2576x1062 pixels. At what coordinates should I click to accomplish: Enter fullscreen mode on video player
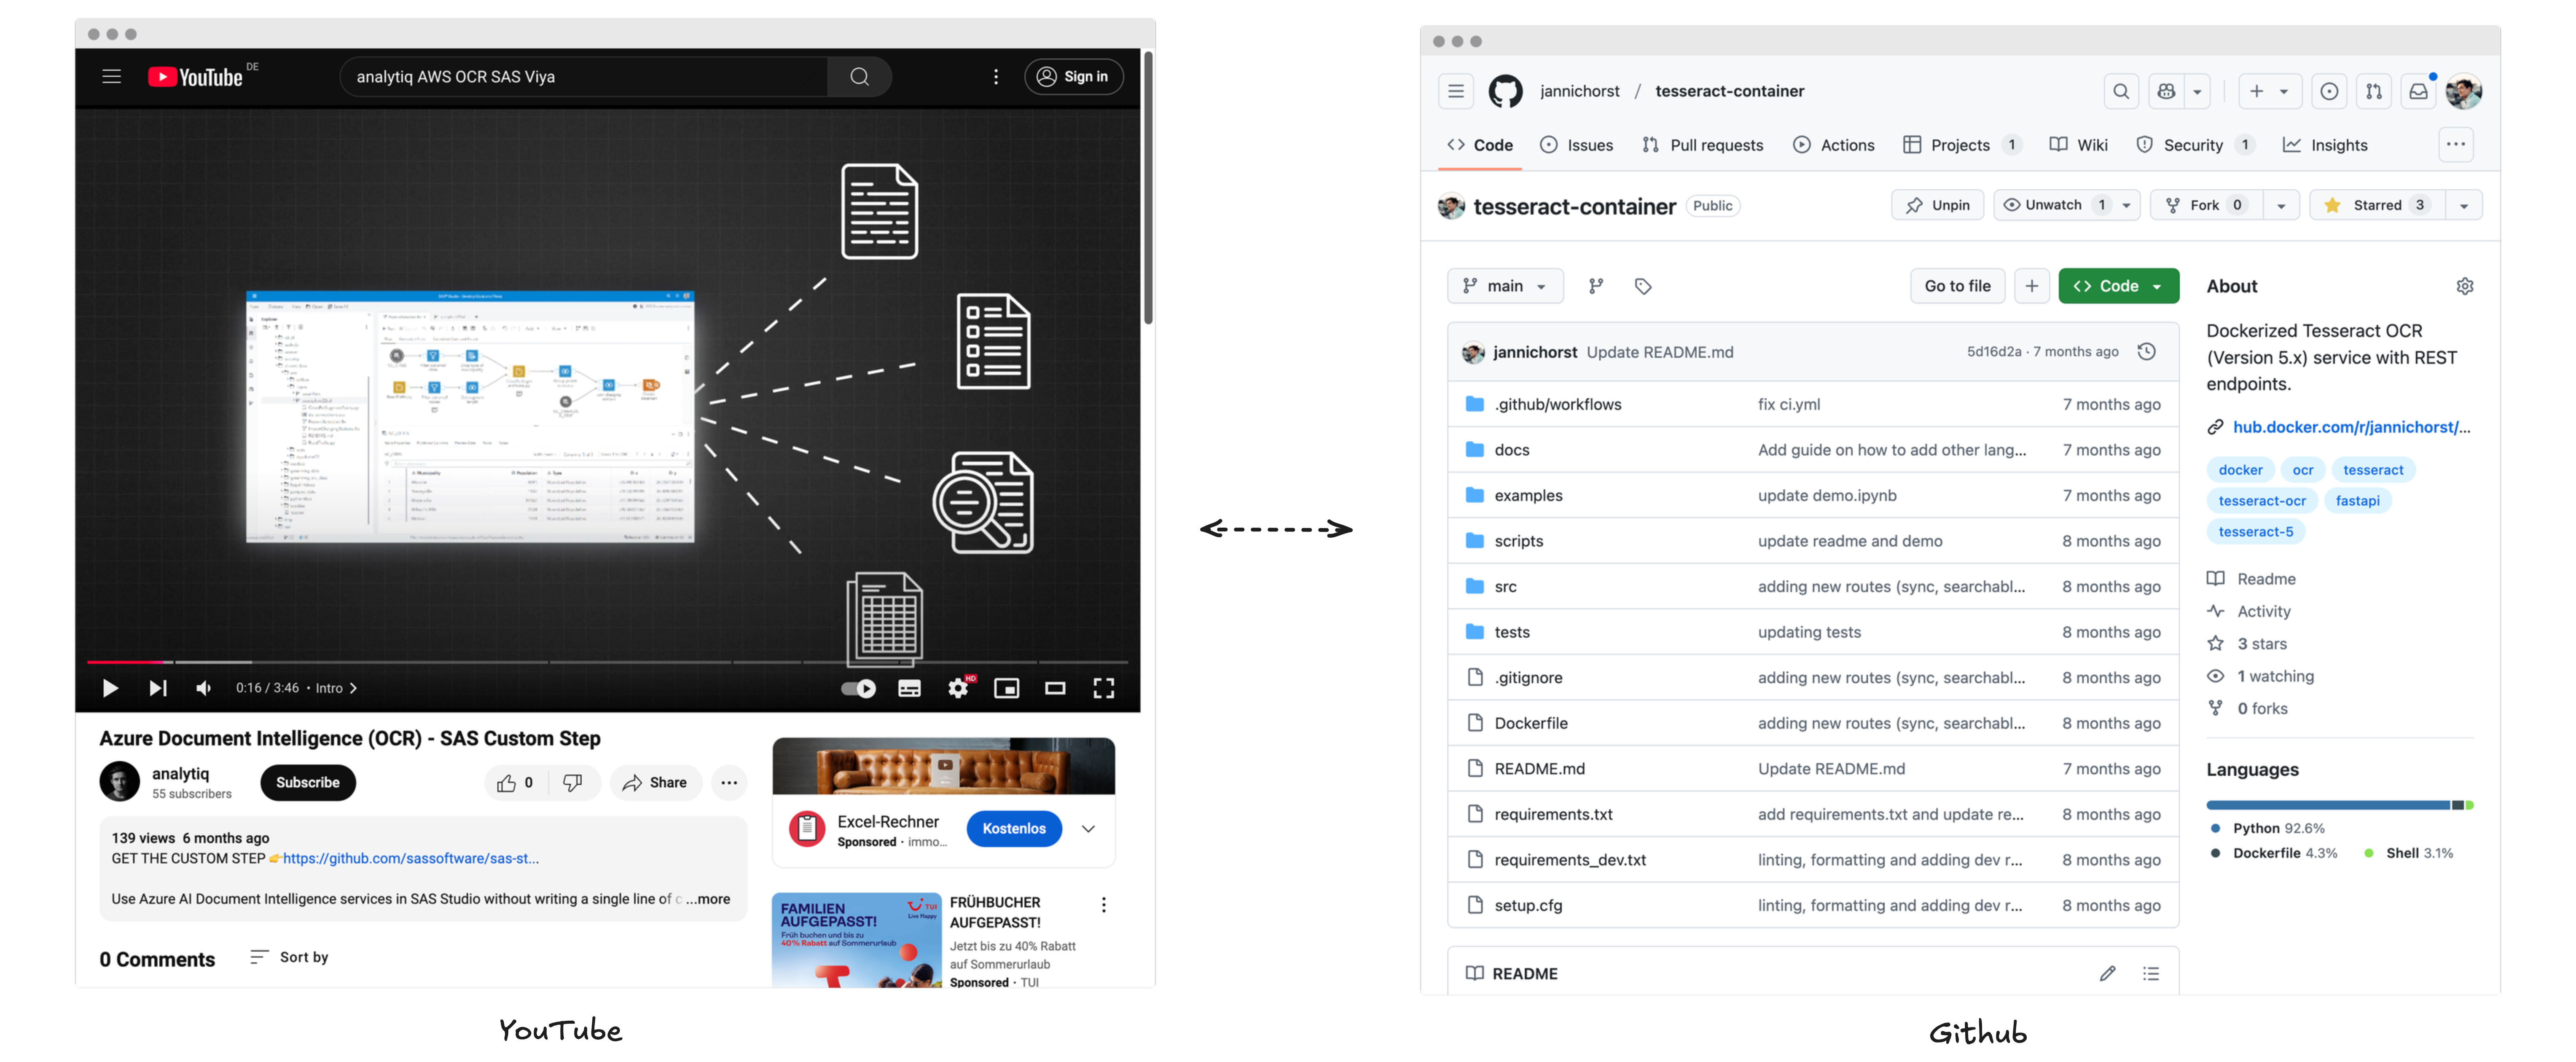click(x=1103, y=688)
